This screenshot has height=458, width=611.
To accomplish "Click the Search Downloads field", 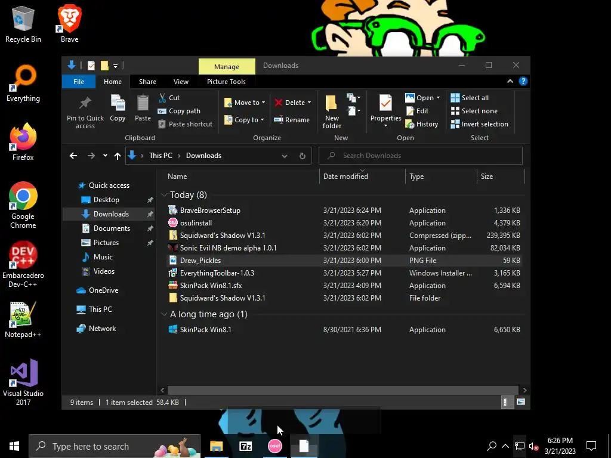I will [421, 156].
